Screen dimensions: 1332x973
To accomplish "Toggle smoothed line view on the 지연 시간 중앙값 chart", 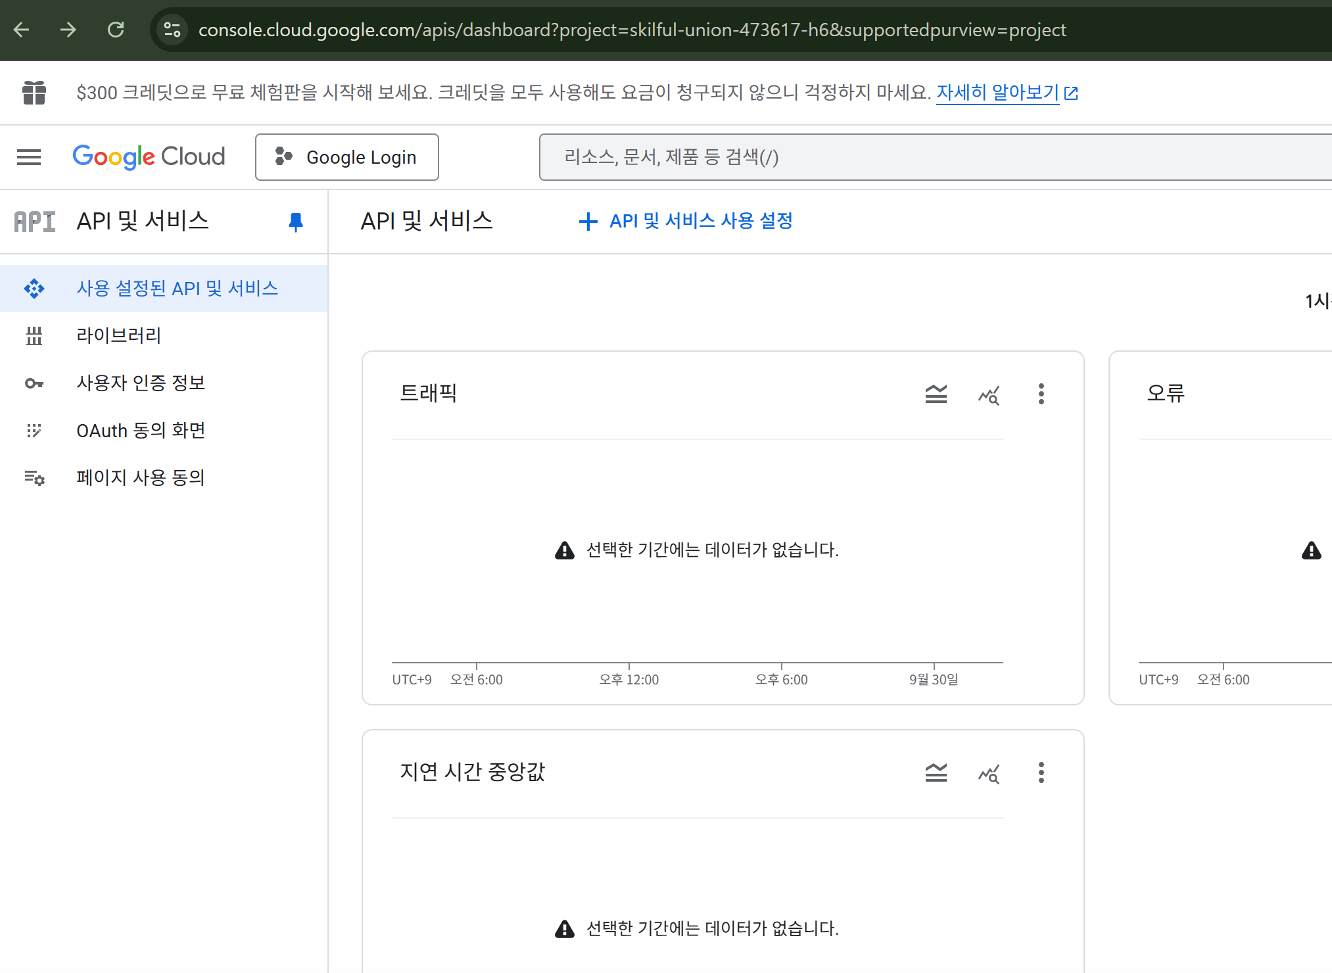I will click(x=936, y=773).
